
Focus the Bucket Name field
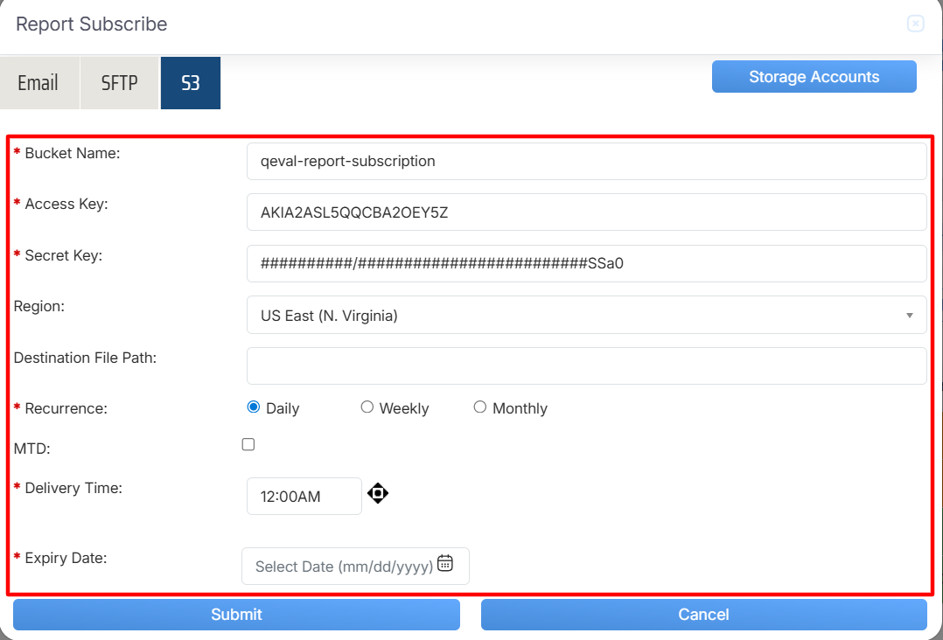tap(586, 161)
